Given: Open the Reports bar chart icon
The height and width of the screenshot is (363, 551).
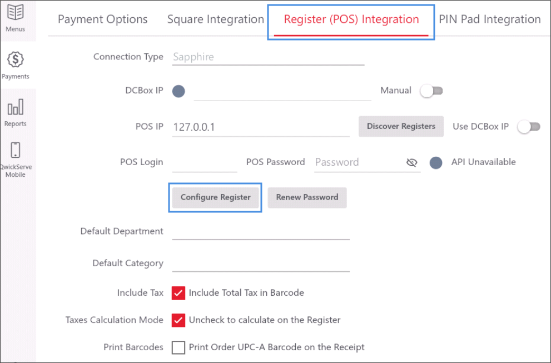Looking at the screenshot, I should tap(16, 107).
